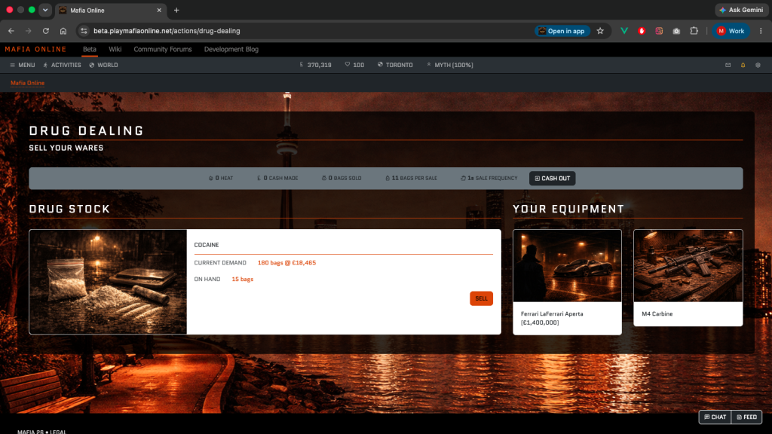The width and height of the screenshot is (772, 434).
Task: Click the Ask Gemini button
Action: coord(742,10)
